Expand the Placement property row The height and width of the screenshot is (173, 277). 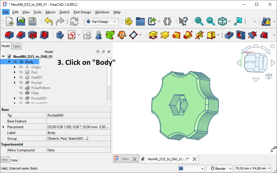coord(3,127)
